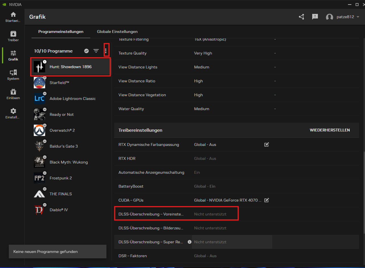Click the user avatar icon
Image resolution: width=365 pixels, height=268 pixels.
click(330, 17)
